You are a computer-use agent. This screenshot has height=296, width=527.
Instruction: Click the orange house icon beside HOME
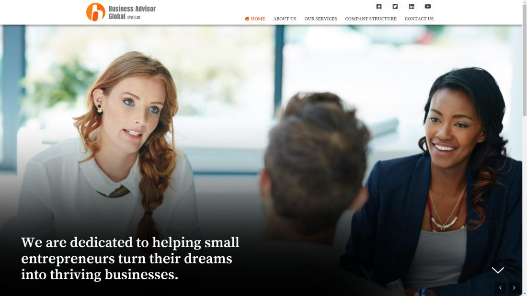pyautogui.click(x=247, y=19)
